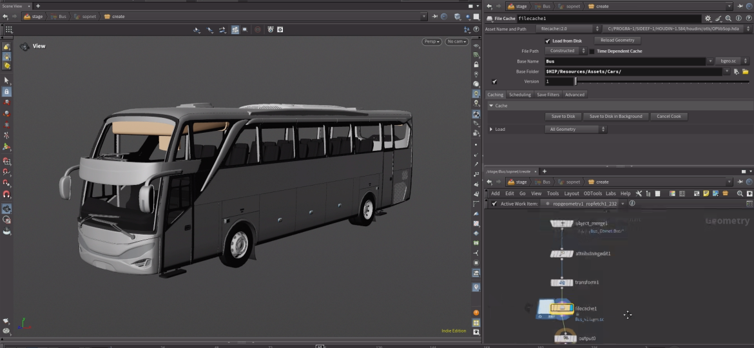Open the Persp viewport dropdown
This screenshot has width=754, height=348.
tap(432, 41)
